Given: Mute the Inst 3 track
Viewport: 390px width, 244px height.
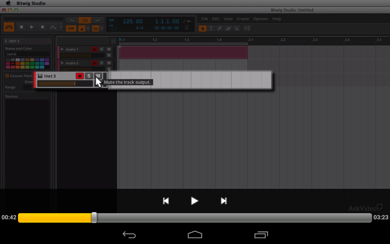Looking at the screenshot, I should coord(98,76).
